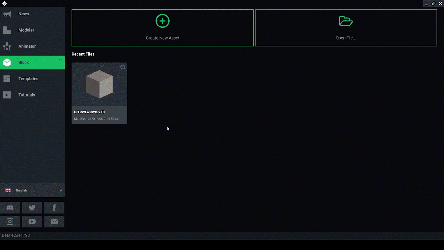Open the Facebook social link icon

point(54,208)
